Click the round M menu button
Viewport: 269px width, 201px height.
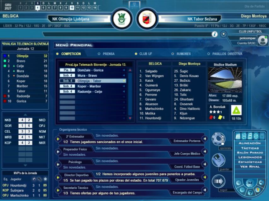(250, 182)
